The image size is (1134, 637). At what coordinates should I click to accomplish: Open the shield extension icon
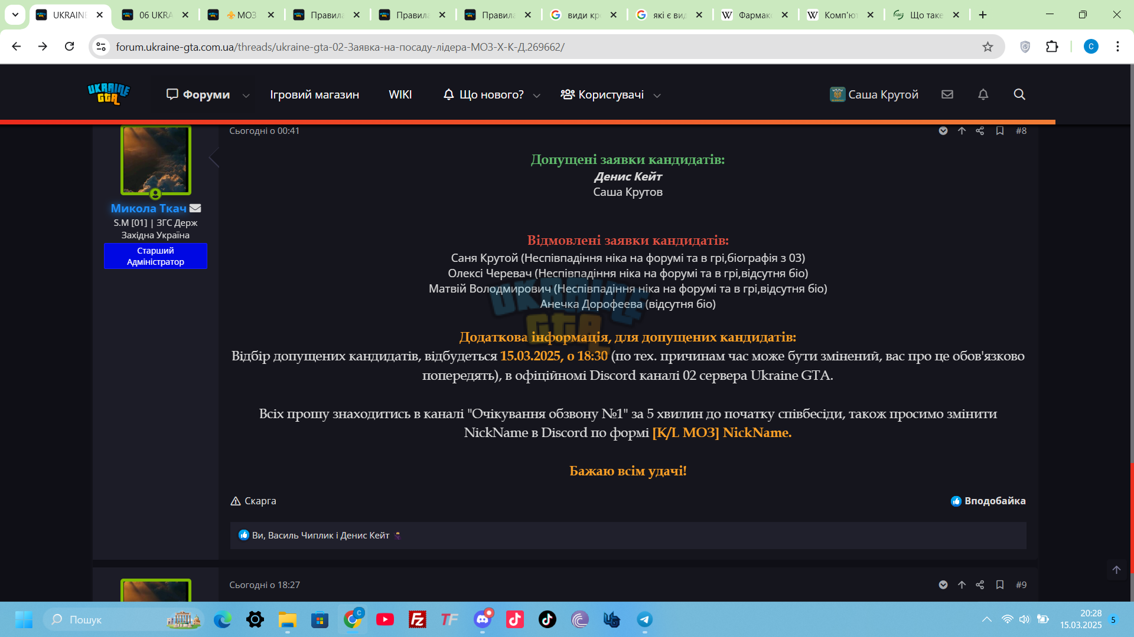[x=1025, y=47]
